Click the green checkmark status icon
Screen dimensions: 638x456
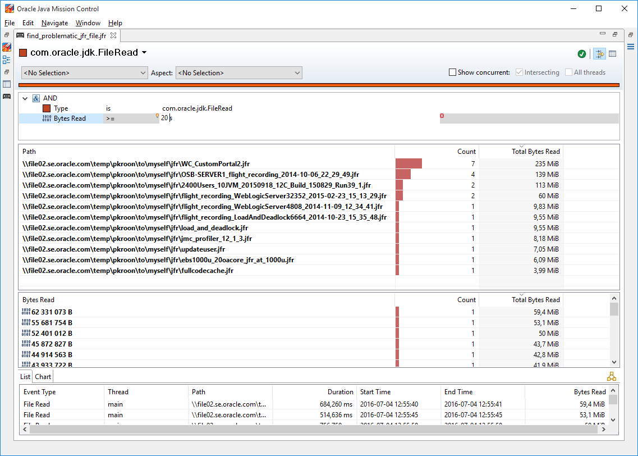coord(582,54)
